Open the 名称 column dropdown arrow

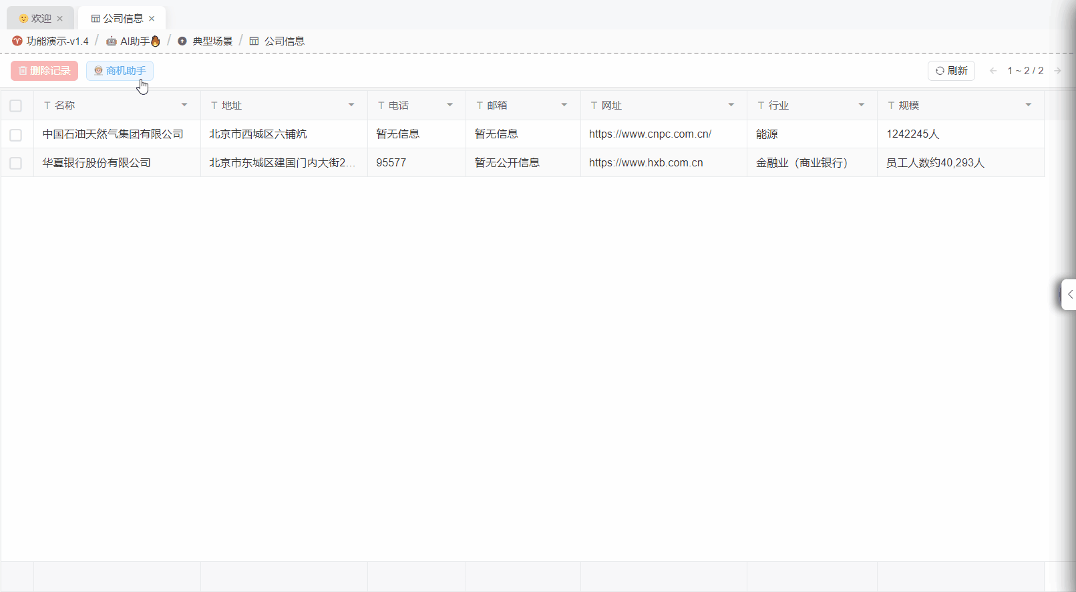(x=184, y=105)
